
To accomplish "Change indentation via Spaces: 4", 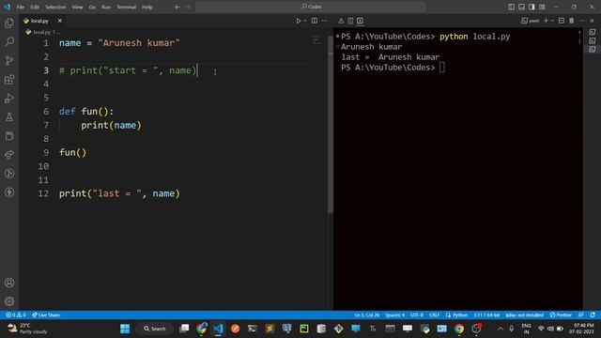I will (394, 315).
